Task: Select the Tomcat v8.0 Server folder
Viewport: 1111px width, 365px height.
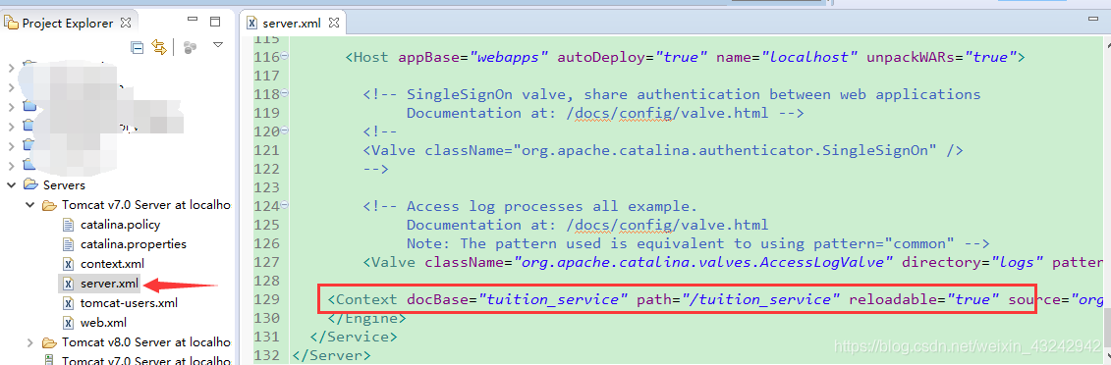Action: pos(146,342)
